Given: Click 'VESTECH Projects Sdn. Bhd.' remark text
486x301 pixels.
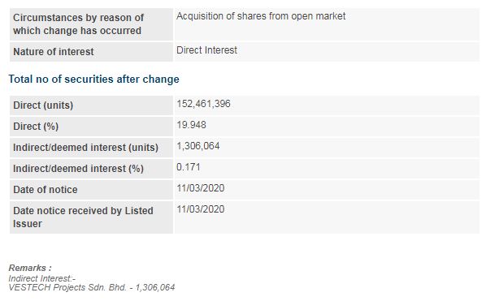Looking at the screenshot, I should 67,287.
